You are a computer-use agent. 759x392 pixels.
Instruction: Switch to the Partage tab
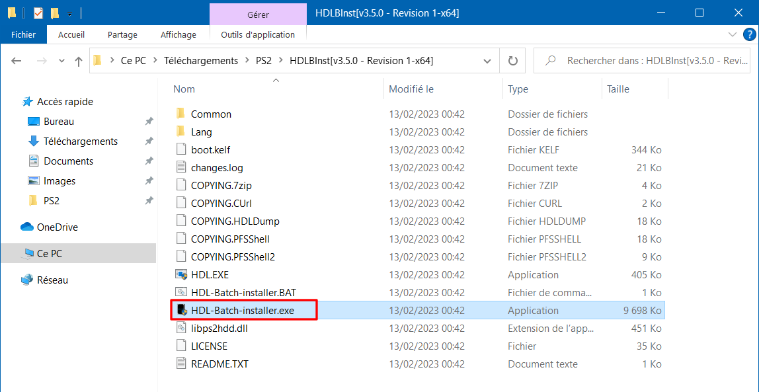click(122, 35)
